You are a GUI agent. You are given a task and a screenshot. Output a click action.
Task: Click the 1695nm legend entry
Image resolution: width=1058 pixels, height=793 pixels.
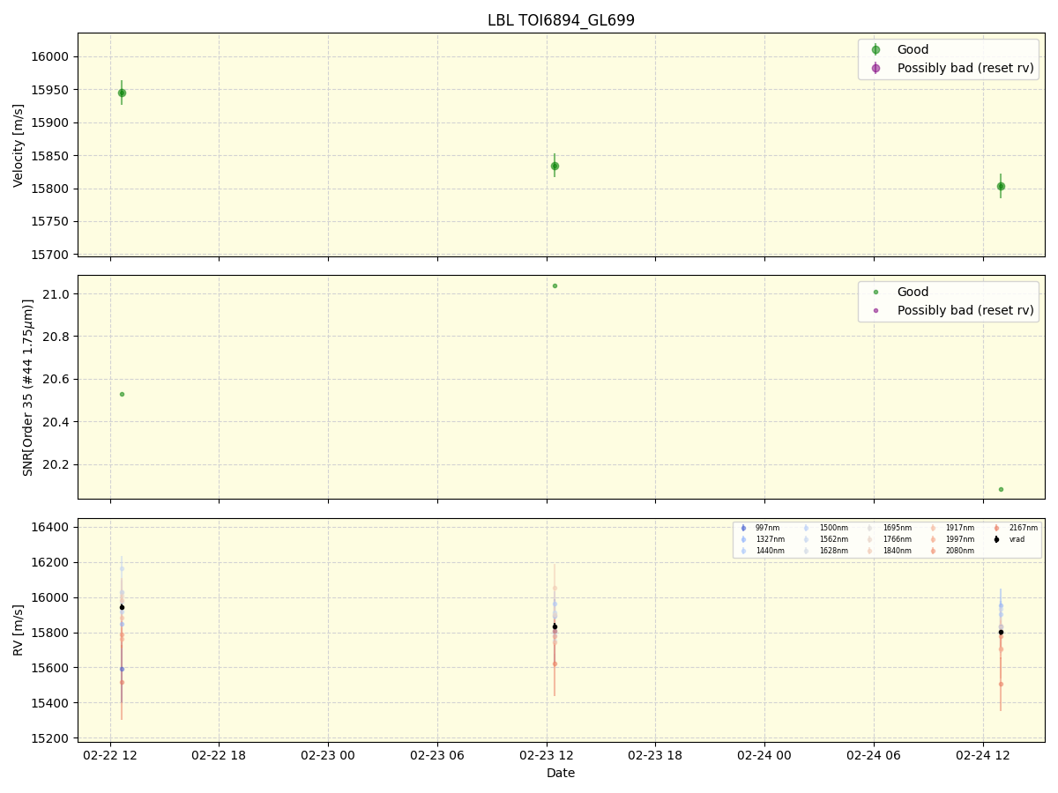click(x=898, y=528)
